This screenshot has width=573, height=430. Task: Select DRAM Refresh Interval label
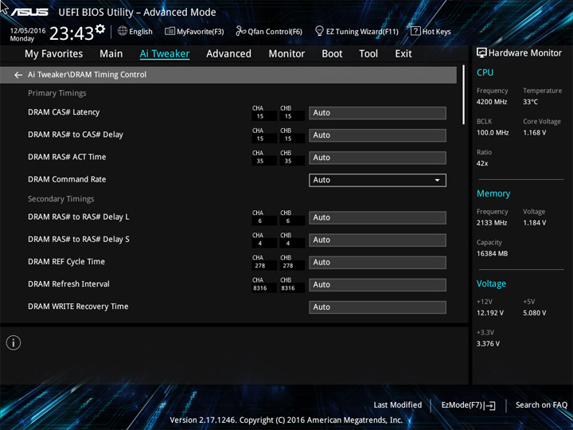(x=68, y=284)
